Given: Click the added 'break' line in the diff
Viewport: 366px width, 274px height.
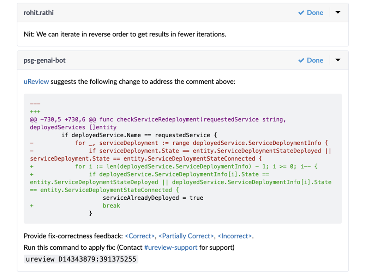Looking at the screenshot, I should click(111, 206).
